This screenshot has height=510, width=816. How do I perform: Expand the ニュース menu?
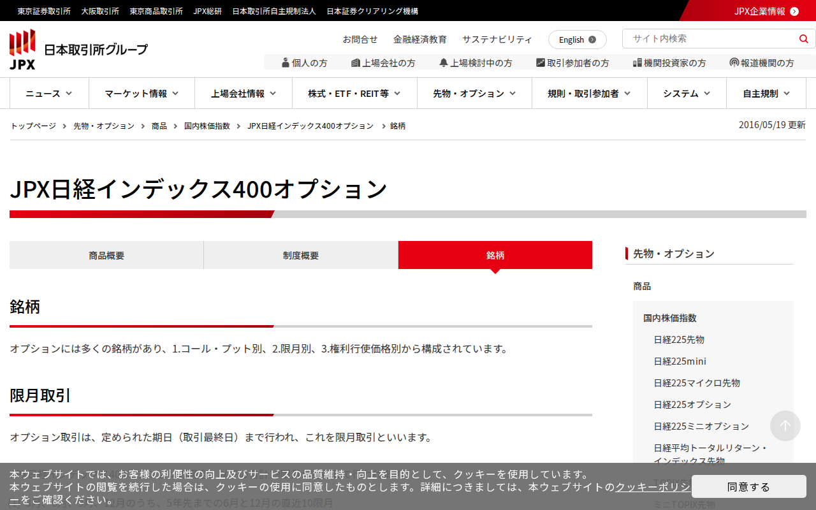49,93
